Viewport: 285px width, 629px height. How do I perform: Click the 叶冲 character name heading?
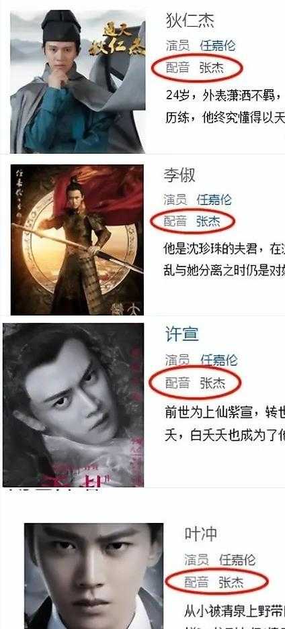201,534
